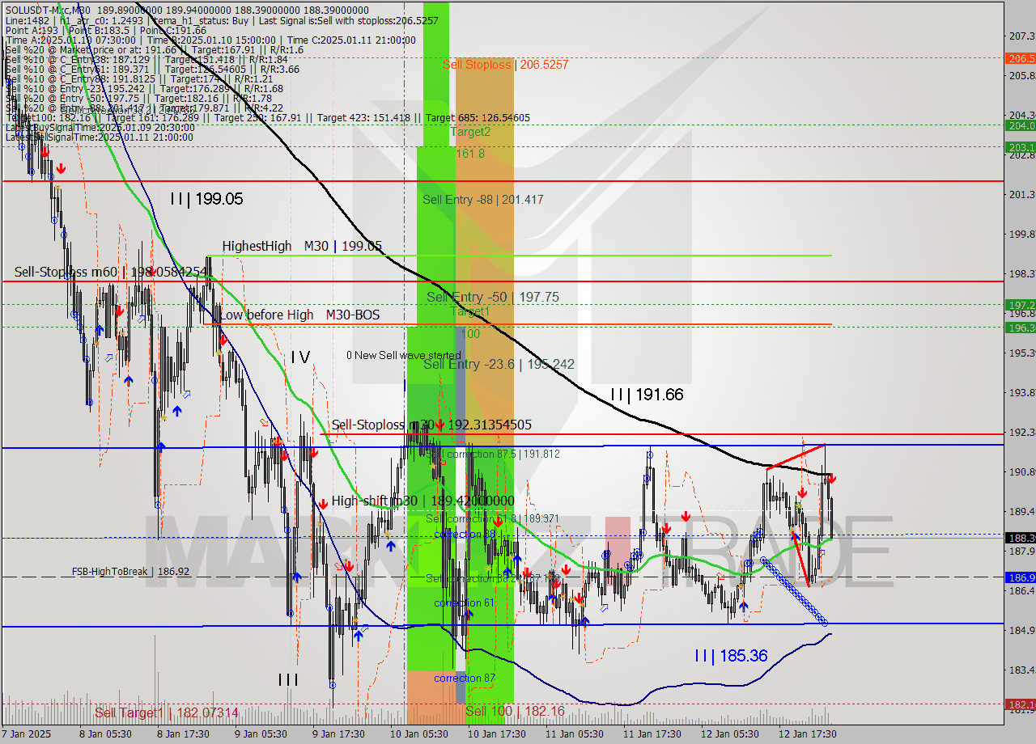Select the '7 Jan 2025' date label

pos(27,733)
